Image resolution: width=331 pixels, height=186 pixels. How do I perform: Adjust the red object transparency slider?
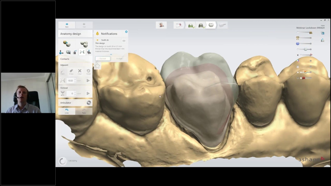(306, 78)
